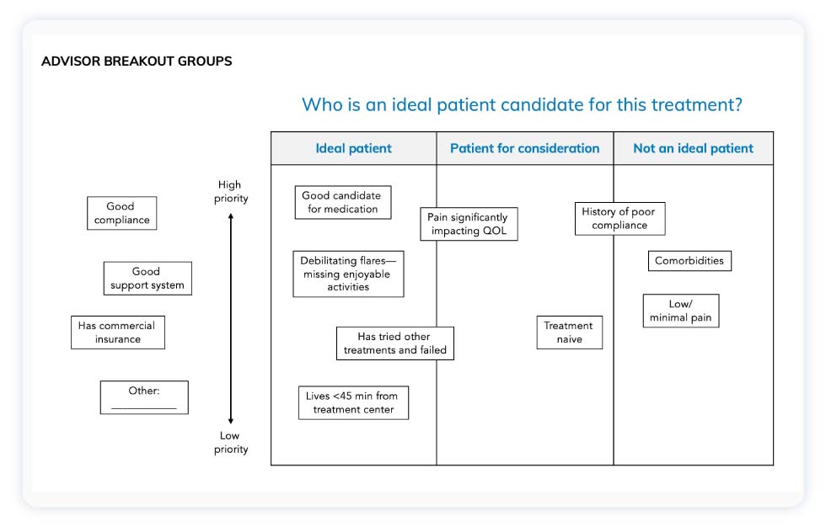
Task: Click the 'Other:' blank input card
Action: click(144, 397)
